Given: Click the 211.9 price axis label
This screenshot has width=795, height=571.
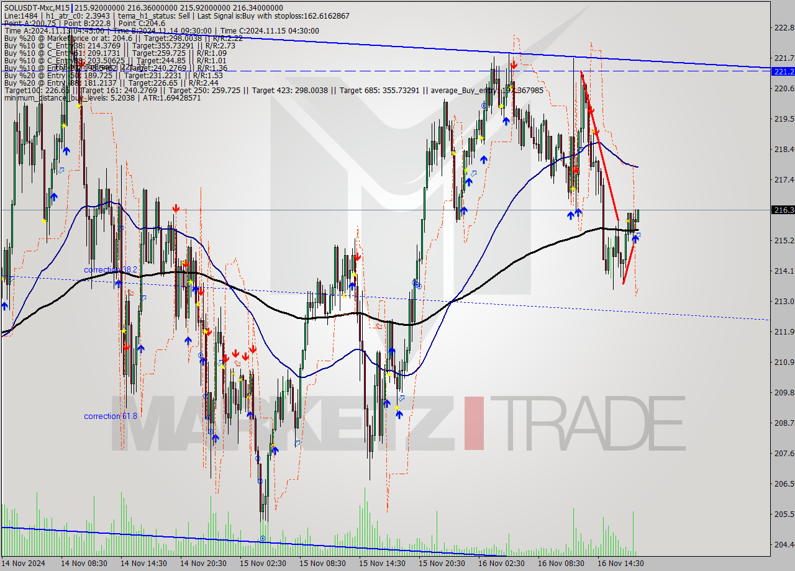Looking at the screenshot, I should coord(784,331).
